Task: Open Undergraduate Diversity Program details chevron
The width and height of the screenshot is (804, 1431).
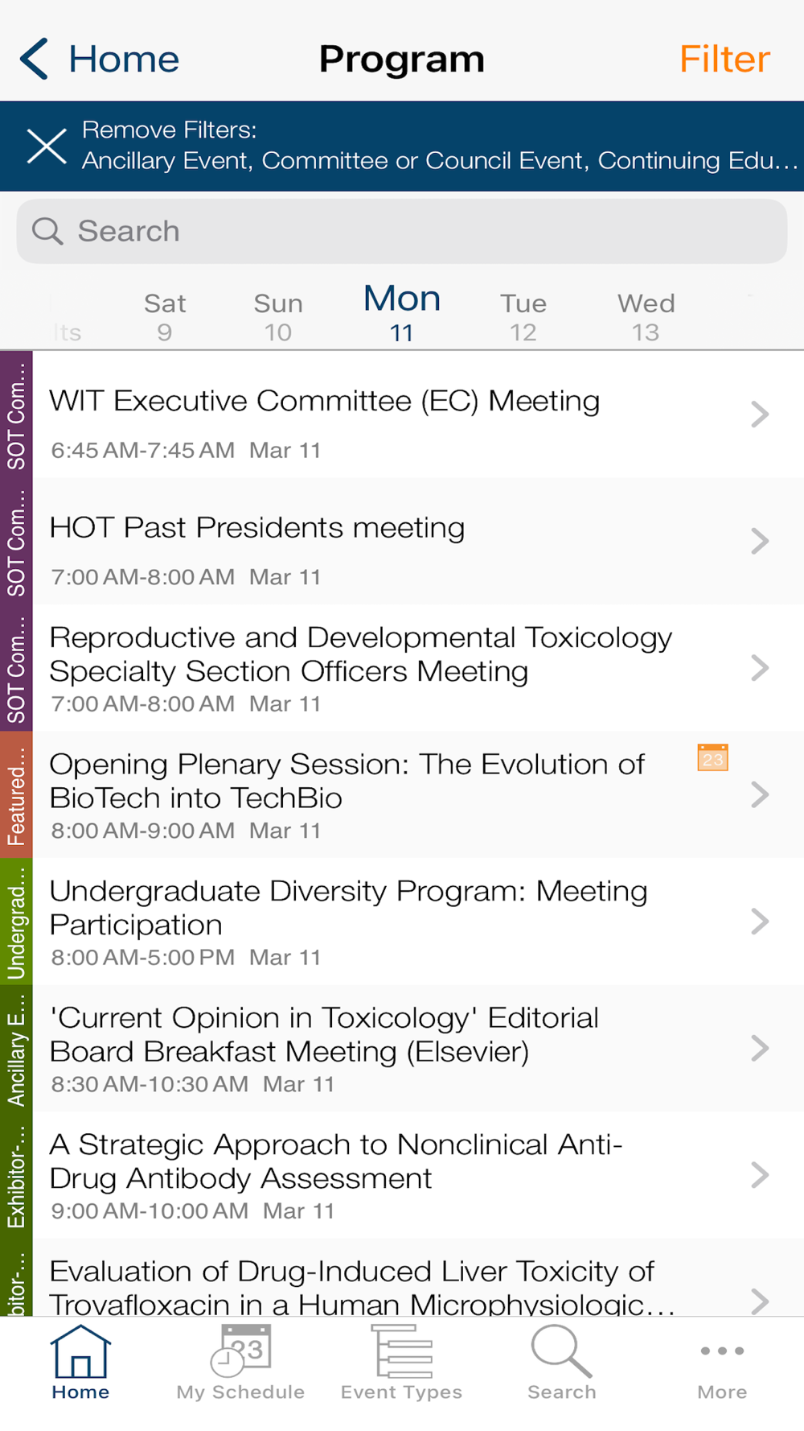Action: click(760, 922)
